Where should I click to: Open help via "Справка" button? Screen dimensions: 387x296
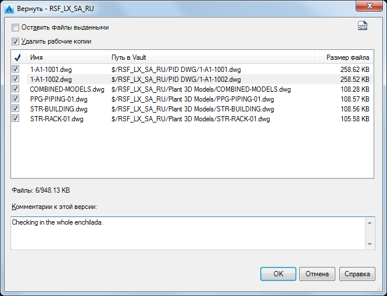(x=357, y=274)
